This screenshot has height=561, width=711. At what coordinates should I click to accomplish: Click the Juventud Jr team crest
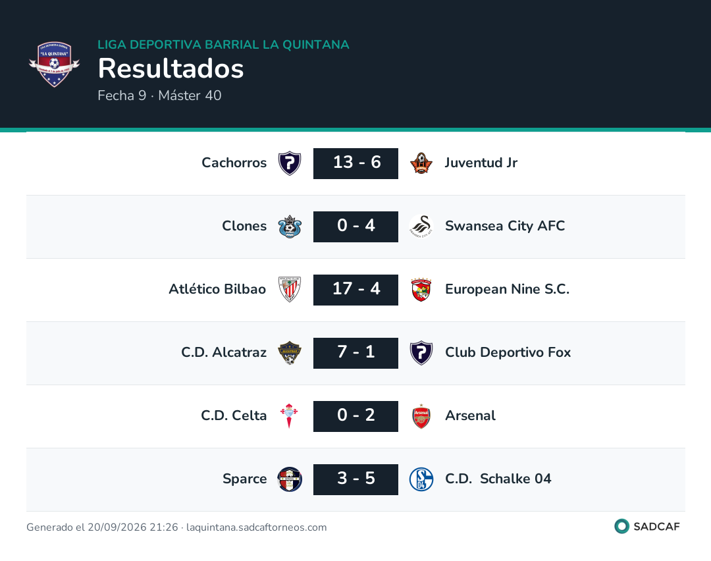coord(421,163)
